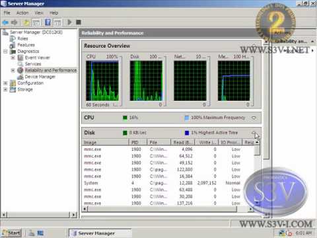Sort by the File column header
The width and height of the screenshot is (317, 238).
tap(158, 142)
